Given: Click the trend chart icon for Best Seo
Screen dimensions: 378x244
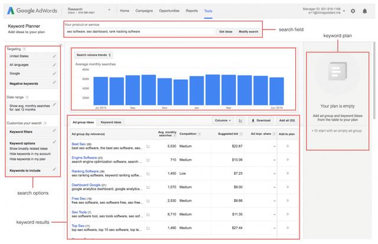Looking at the screenshot, I should (148, 145).
